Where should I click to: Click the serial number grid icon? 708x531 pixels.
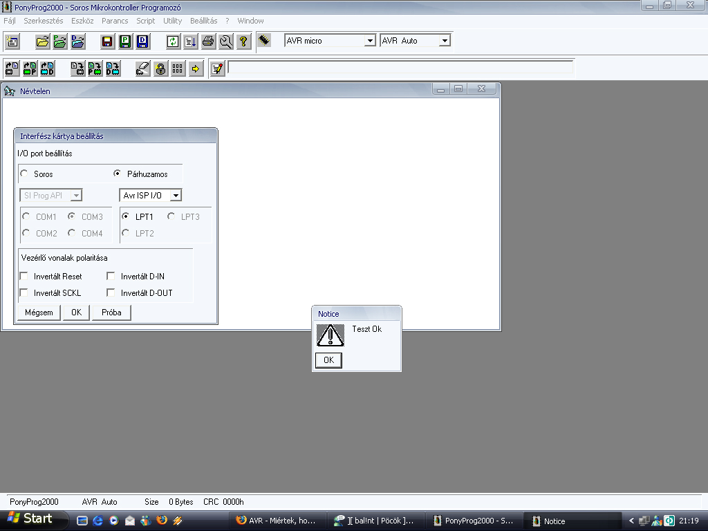tap(178, 68)
